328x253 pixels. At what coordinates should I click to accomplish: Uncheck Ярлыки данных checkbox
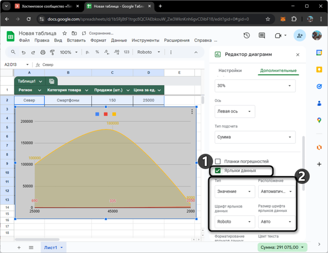pyautogui.click(x=218, y=171)
